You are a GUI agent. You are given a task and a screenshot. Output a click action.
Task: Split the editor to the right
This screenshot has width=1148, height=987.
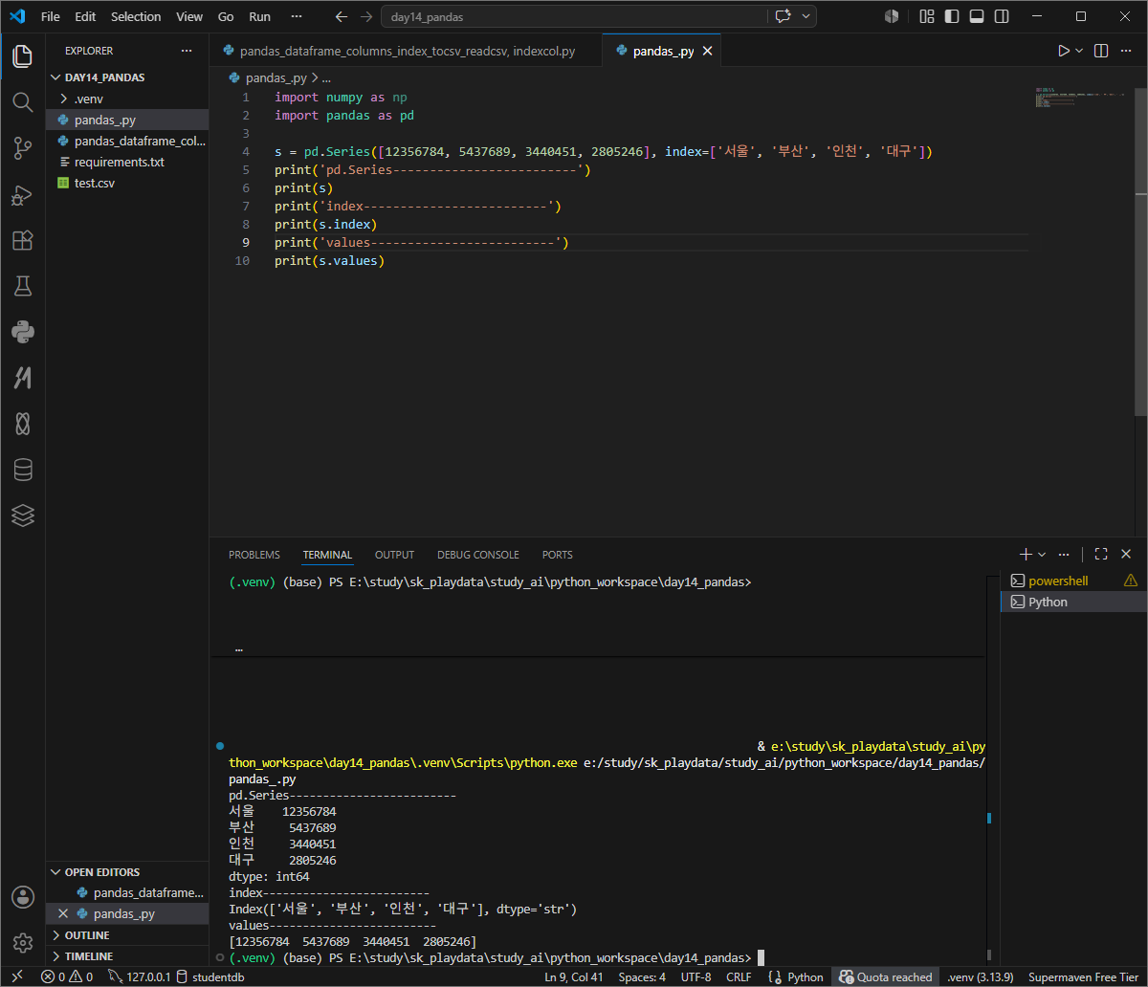click(x=1101, y=51)
